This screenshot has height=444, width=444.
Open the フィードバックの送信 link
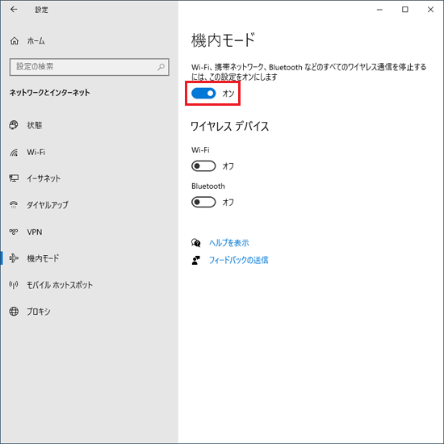238,260
